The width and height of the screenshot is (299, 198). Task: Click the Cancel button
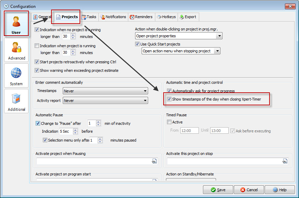[x=249, y=190]
